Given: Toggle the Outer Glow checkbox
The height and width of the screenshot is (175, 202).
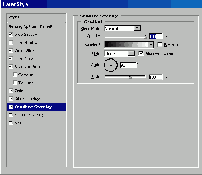Looking at the screenshot, I should [x=11, y=51].
